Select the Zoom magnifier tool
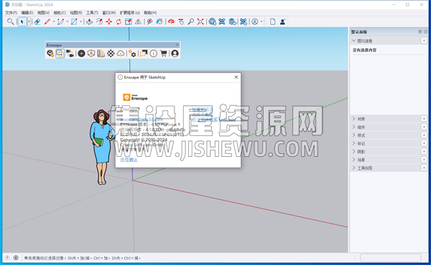The height and width of the screenshot is (265, 431). click(190, 21)
